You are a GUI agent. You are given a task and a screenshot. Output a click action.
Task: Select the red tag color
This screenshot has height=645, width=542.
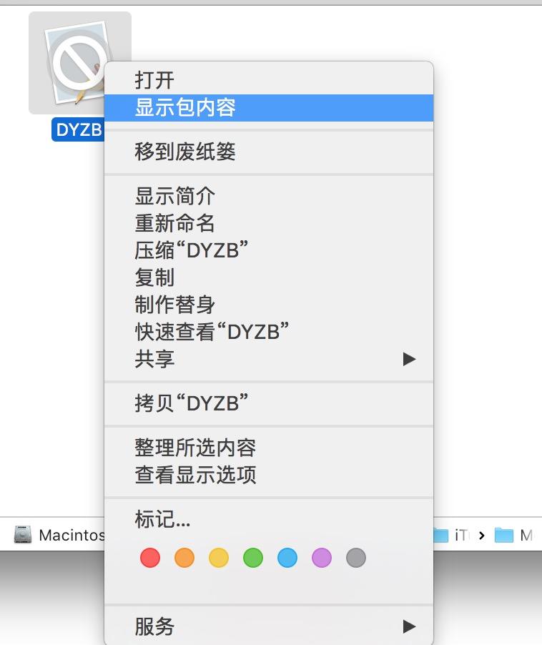(150, 558)
